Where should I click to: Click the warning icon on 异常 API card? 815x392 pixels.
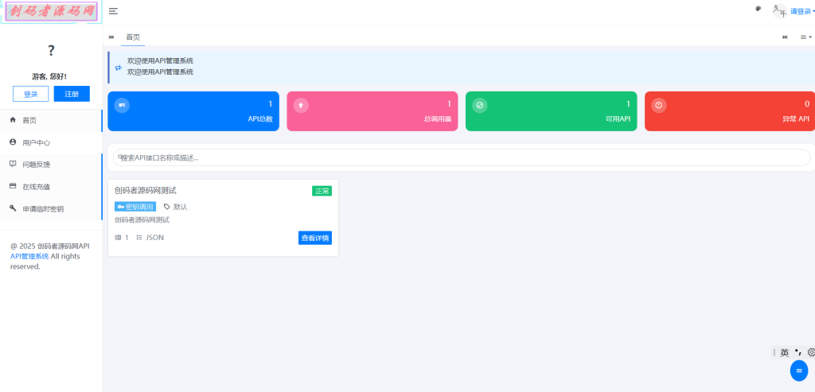[x=658, y=106]
